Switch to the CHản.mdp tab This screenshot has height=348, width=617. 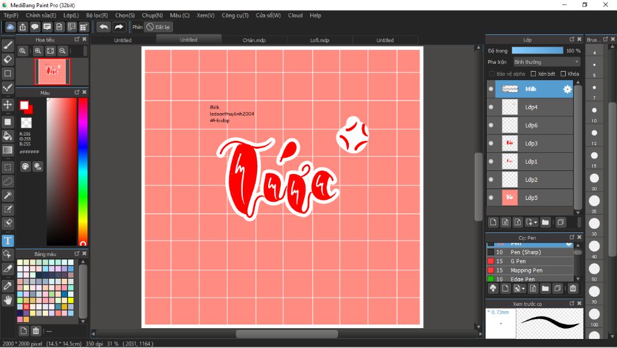pos(254,40)
